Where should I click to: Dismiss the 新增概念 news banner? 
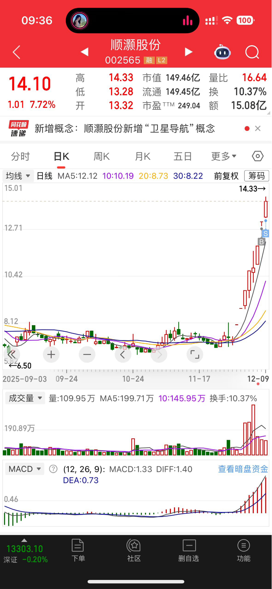[258, 128]
